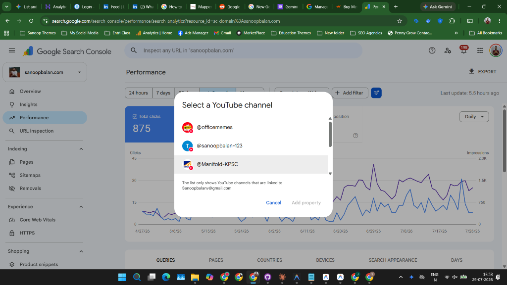Collapse the Experience section
This screenshot has height=285, width=507.
[81, 207]
